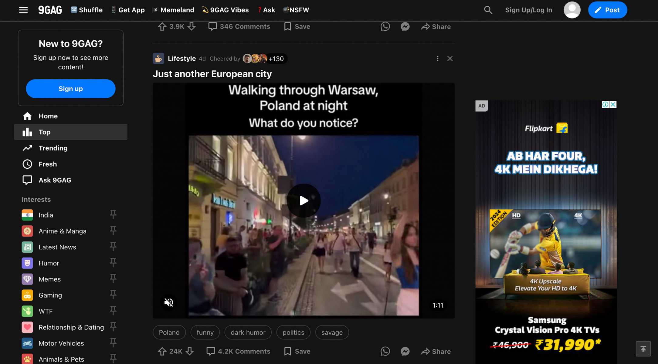
Task: Select the dark humor tag
Action: 248,332
